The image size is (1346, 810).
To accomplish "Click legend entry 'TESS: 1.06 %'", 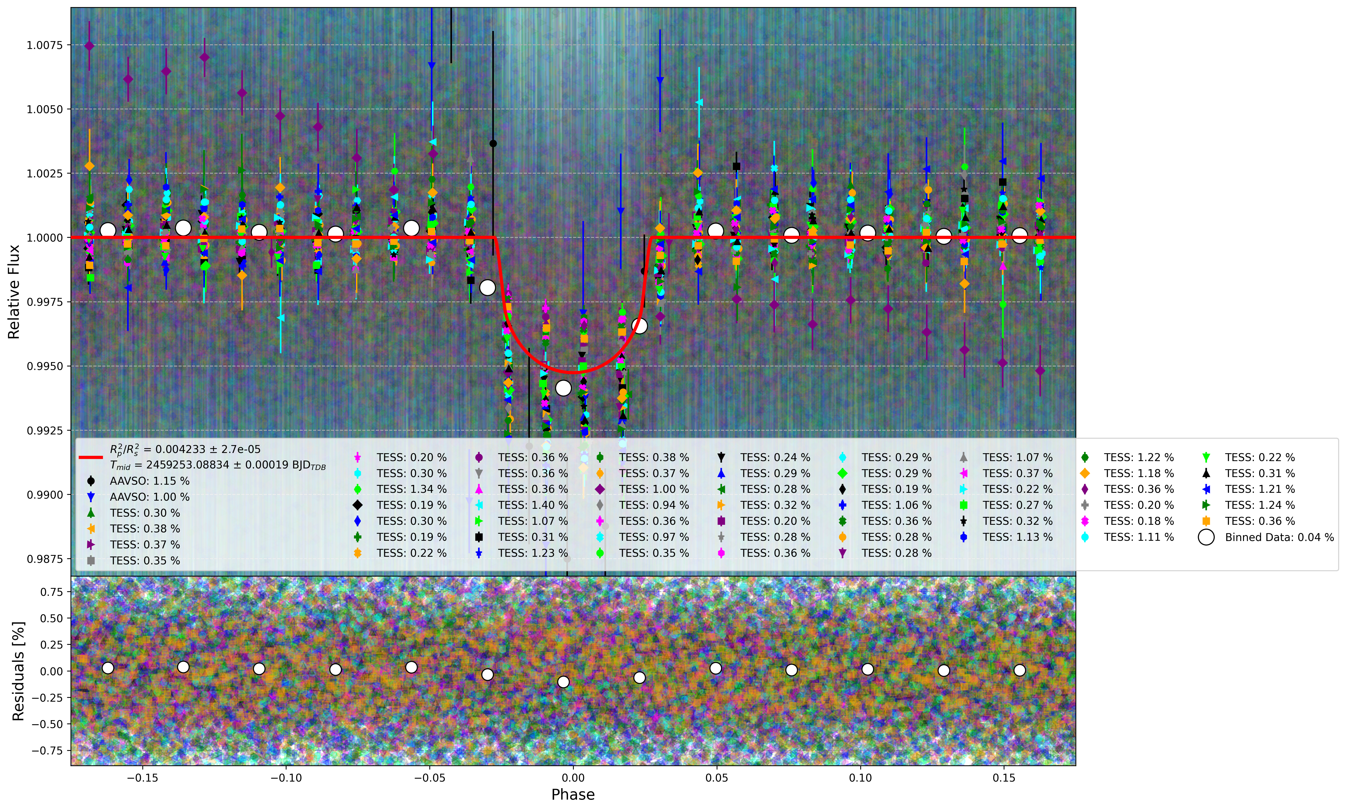I will pos(897,505).
